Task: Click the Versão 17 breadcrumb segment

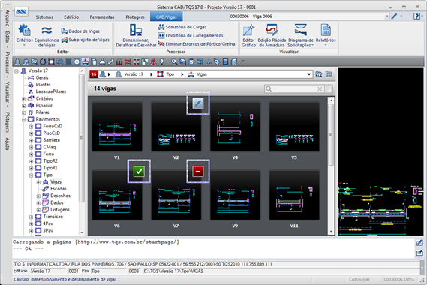Action: [x=134, y=74]
